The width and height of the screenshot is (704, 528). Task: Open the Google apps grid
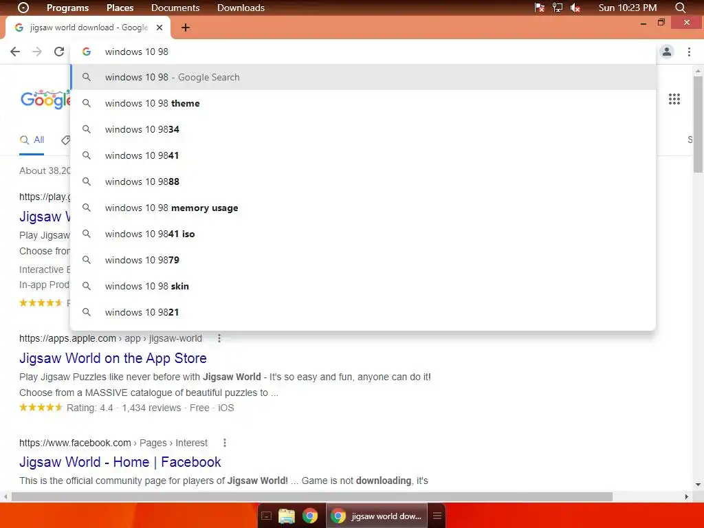(x=674, y=99)
